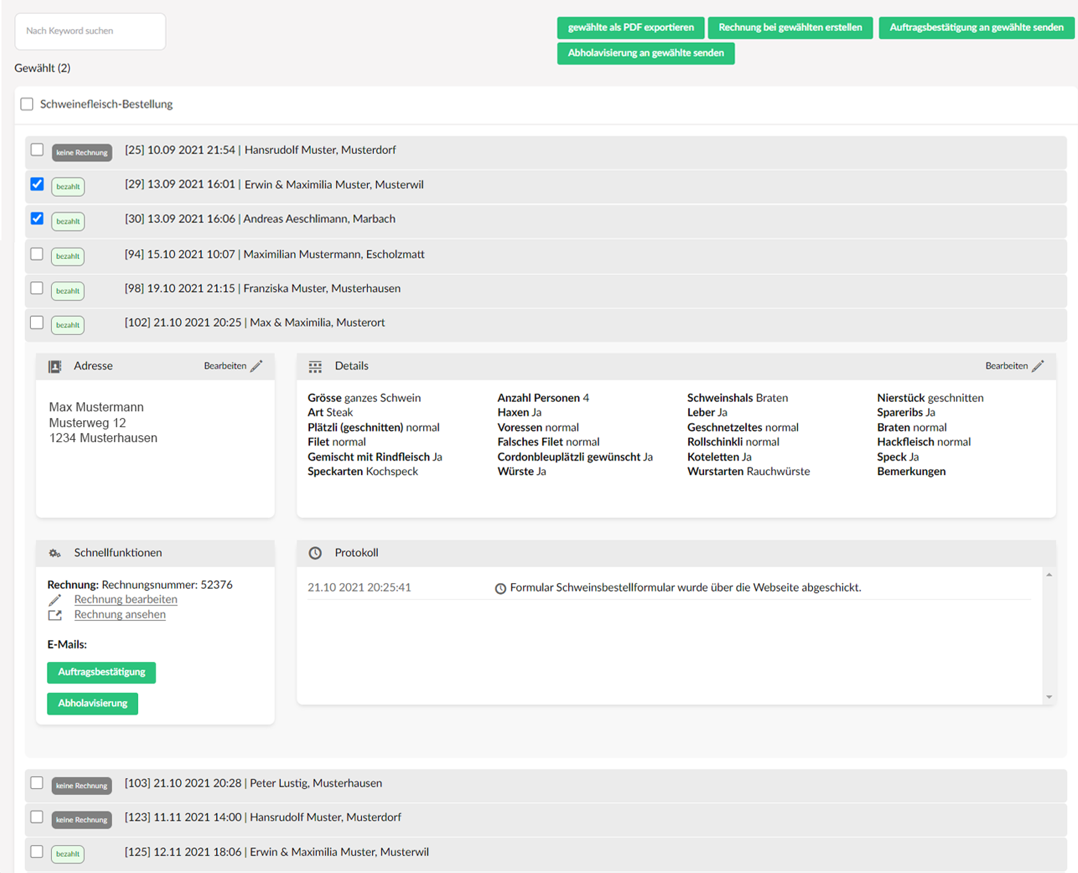Image resolution: width=1078 pixels, height=873 pixels.
Task: Click log timestamp '21.10 2021 20:25:41'
Action: click(x=359, y=588)
